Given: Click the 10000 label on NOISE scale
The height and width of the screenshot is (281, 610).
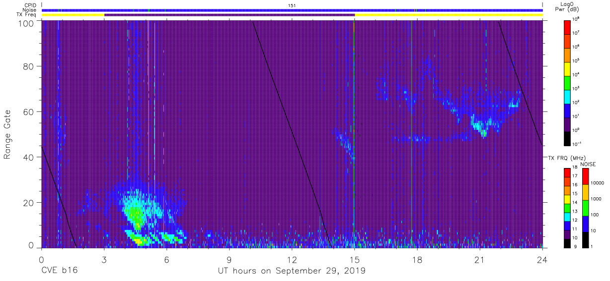Looking at the screenshot, I should click(x=598, y=183).
